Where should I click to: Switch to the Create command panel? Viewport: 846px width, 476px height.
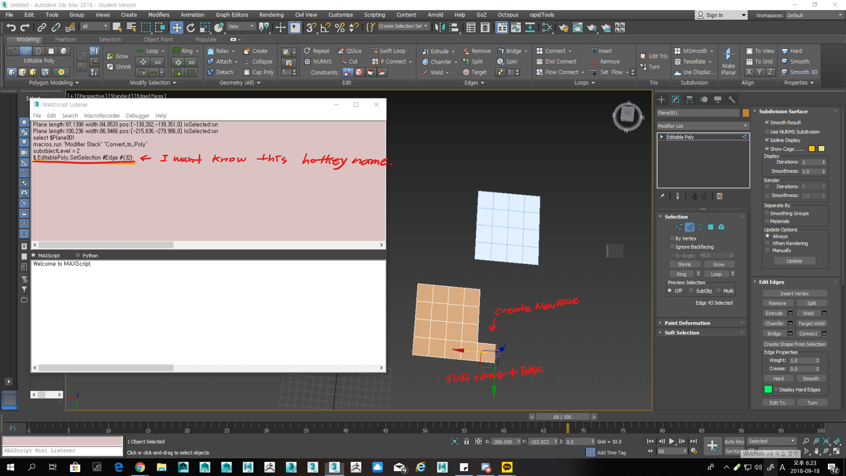click(661, 99)
